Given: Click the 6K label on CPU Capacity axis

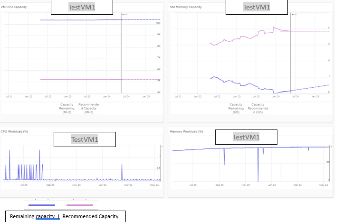Looking at the screenshot, I should [x=159, y=69].
